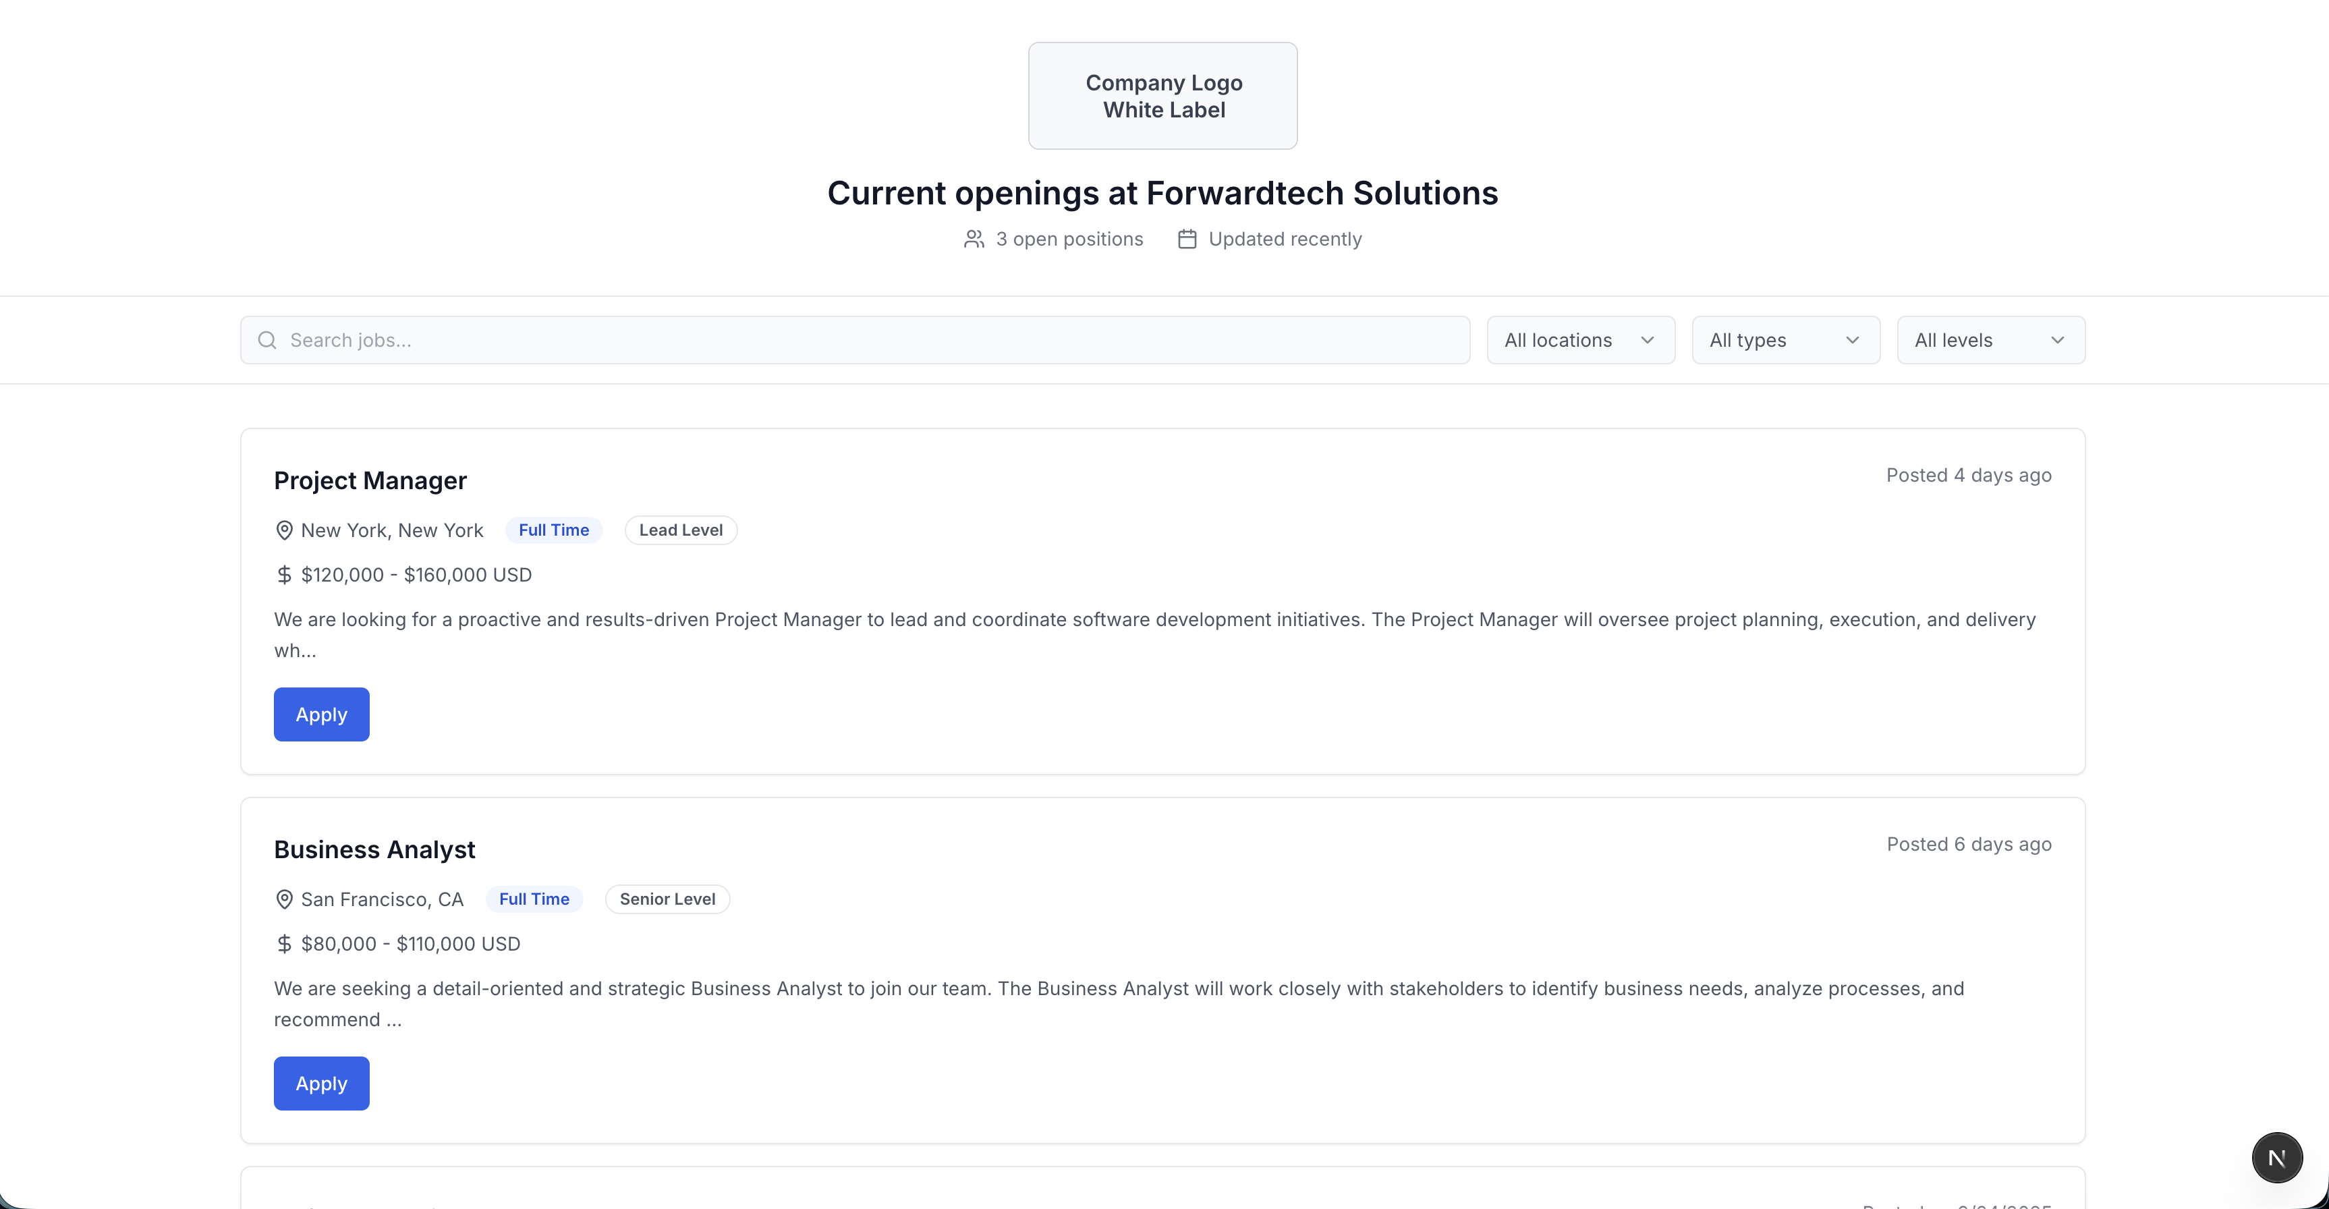Open the Project Manager job title
Image resolution: width=2329 pixels, height=1209 pixels.
[x=370, y=480]
